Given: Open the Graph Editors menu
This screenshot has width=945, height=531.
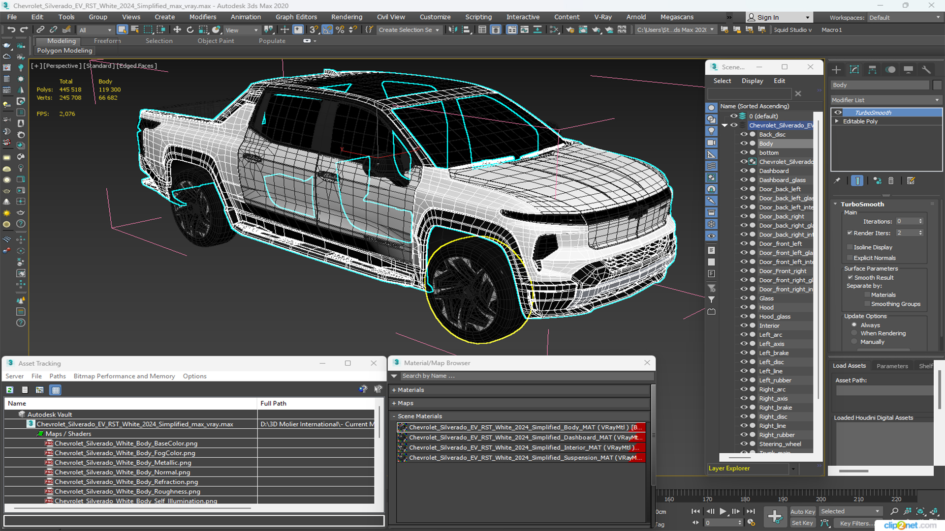Looking at the screenshot, I should [296, 17].
